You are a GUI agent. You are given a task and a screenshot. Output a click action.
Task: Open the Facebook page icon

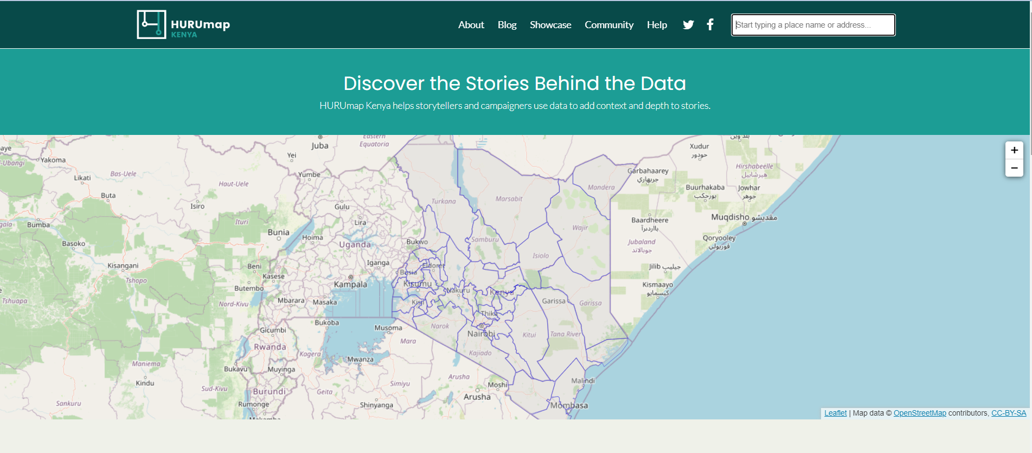pyautogui.click(x=710, y=25)
